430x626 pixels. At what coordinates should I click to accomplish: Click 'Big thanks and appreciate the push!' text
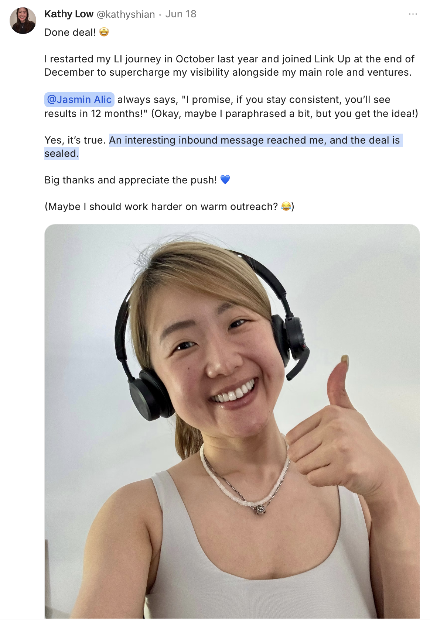coord(131,180)
